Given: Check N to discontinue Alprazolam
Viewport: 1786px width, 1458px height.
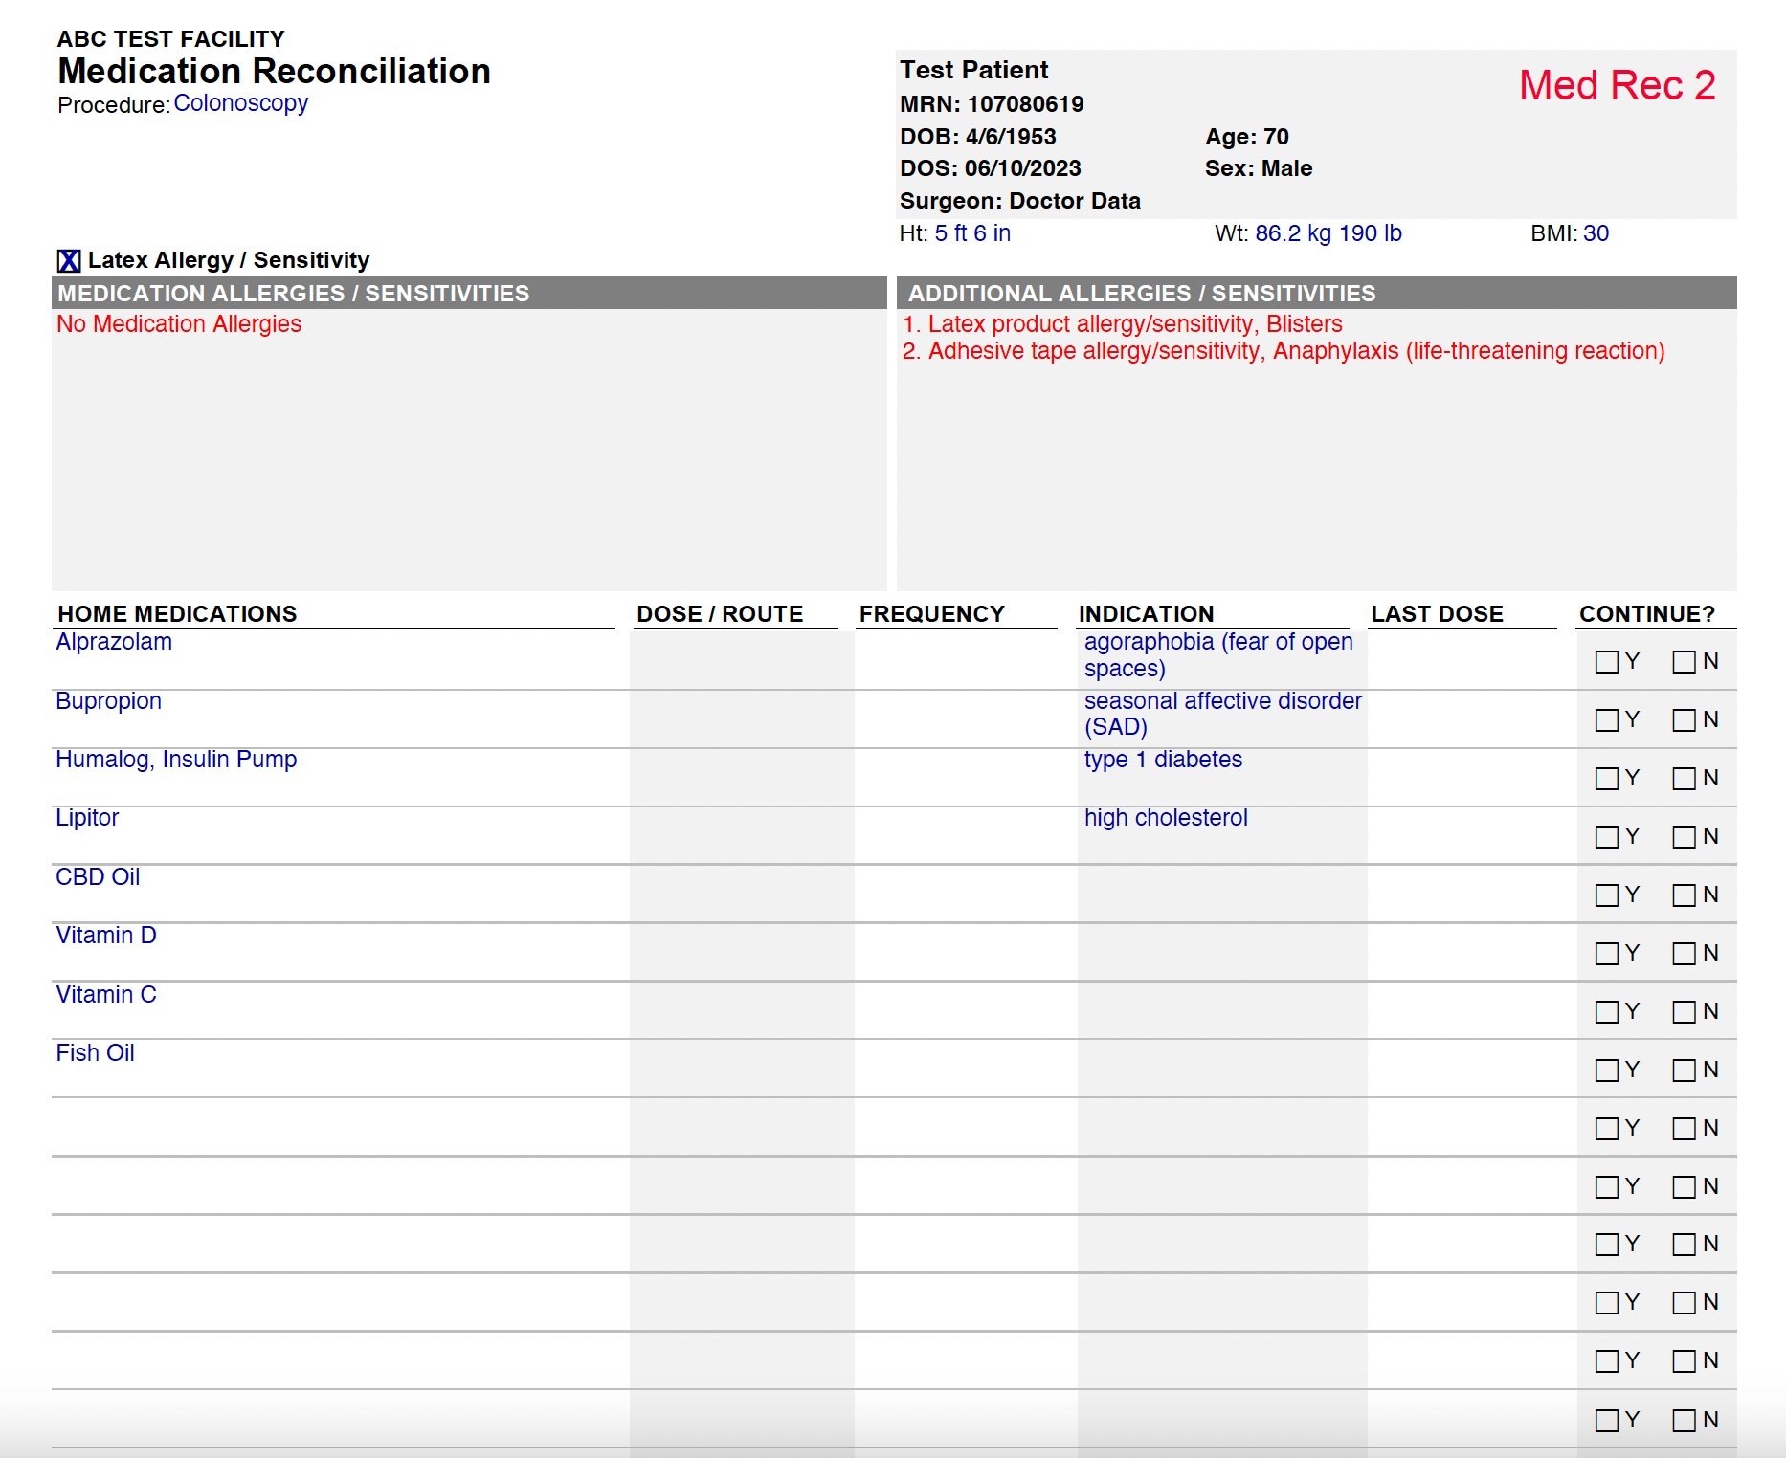Looking at the screenshot, I should 1684,661.
